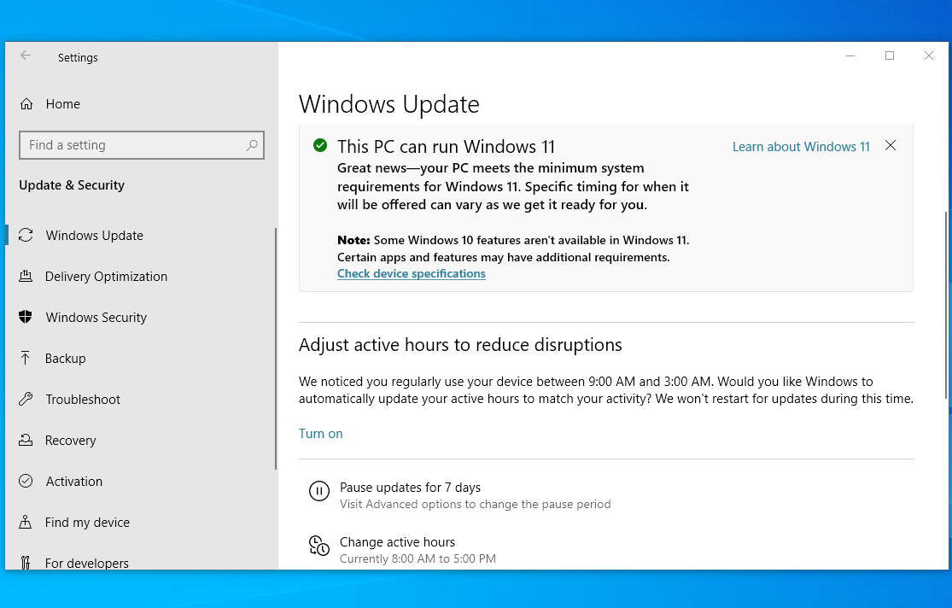Open Delivery Optimization via its icon
Image resolution: width=952 pixels, height=608 pixels.
click(x=26, y=277)
